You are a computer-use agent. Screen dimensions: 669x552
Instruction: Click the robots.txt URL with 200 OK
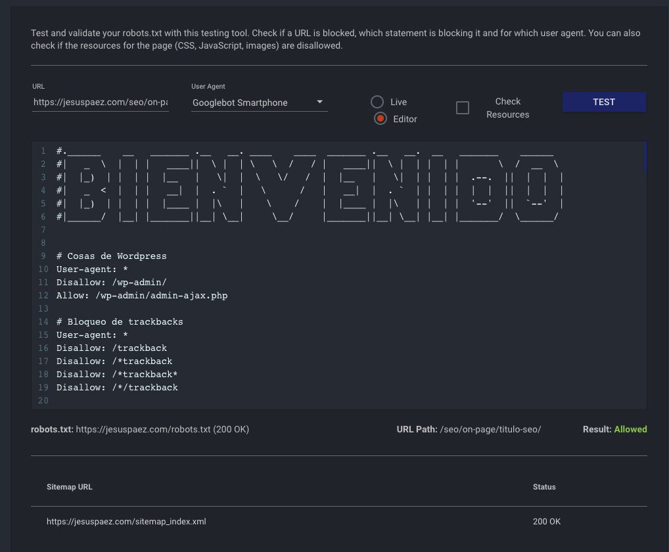(162, 429)
